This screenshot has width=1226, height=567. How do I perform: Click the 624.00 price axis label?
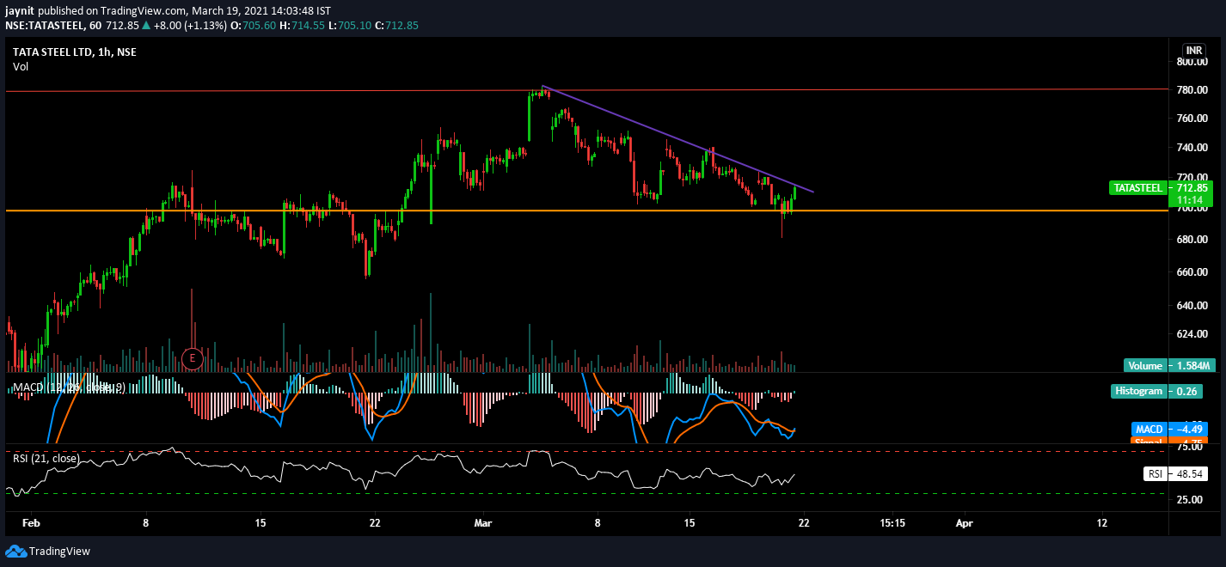point(1192,333)
